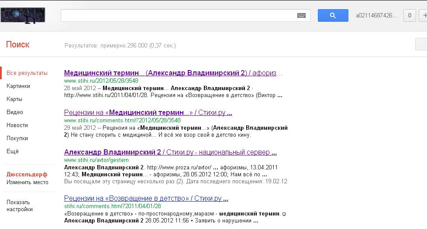Open 'Александр Владимирский 2 / Стихи.ру' result
The height and width of the screenshot is (229, 427).
pos(170,152)
